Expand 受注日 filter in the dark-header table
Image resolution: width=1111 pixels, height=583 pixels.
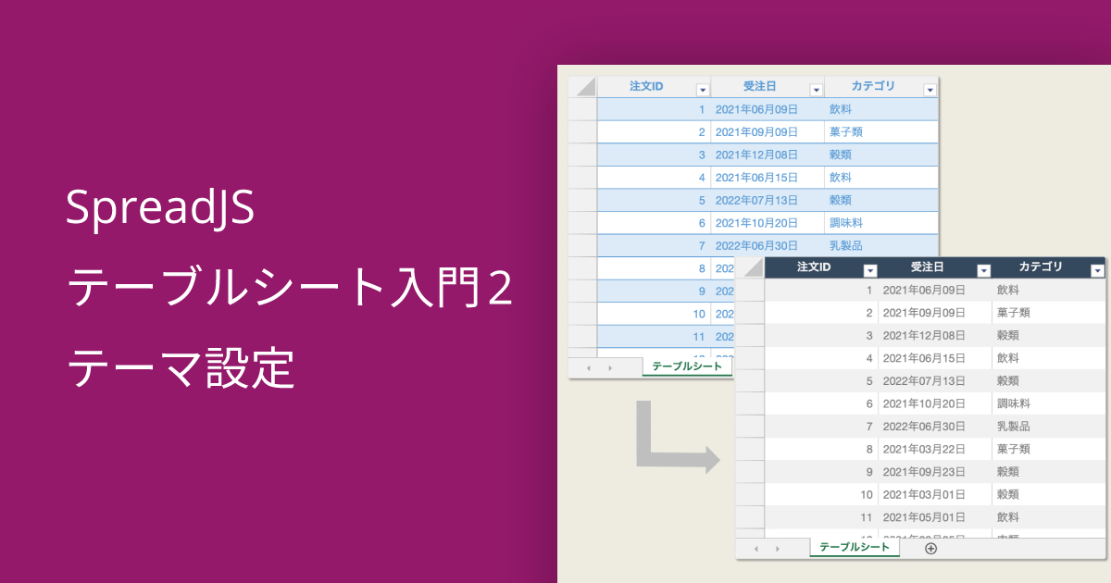tap(983, 271)
